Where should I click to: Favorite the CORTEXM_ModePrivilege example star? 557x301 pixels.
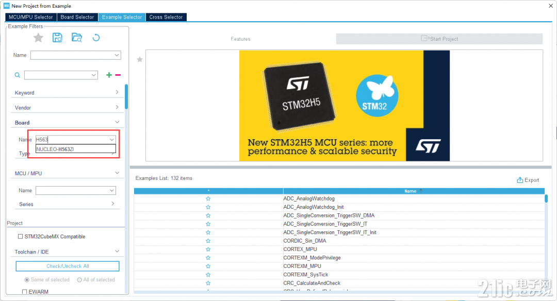pyautogui.click(x=208, y=258)
